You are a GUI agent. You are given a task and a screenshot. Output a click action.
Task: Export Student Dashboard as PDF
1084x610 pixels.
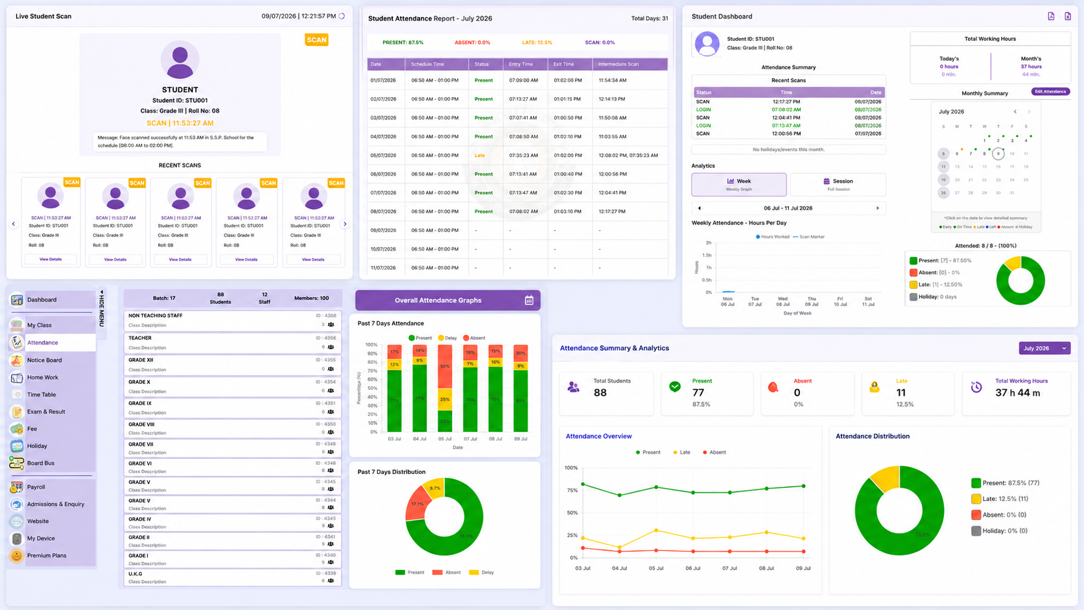1051,16
